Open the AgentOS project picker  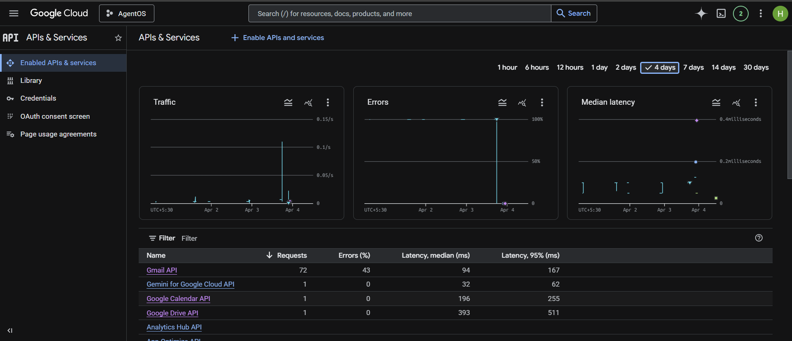click(x=127, y=14)
